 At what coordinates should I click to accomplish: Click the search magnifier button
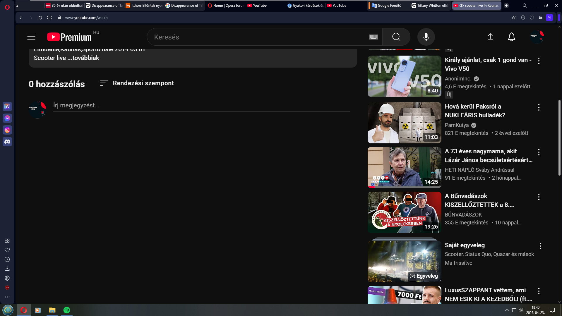[396, 37]
